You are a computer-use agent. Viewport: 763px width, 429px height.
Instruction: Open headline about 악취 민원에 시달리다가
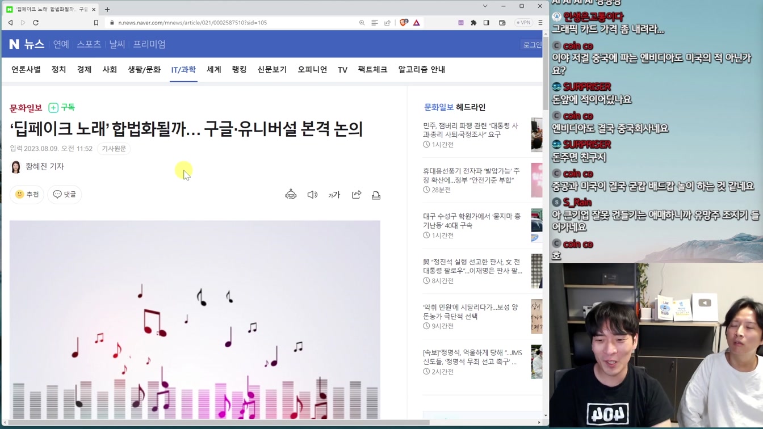coord(470,312)
